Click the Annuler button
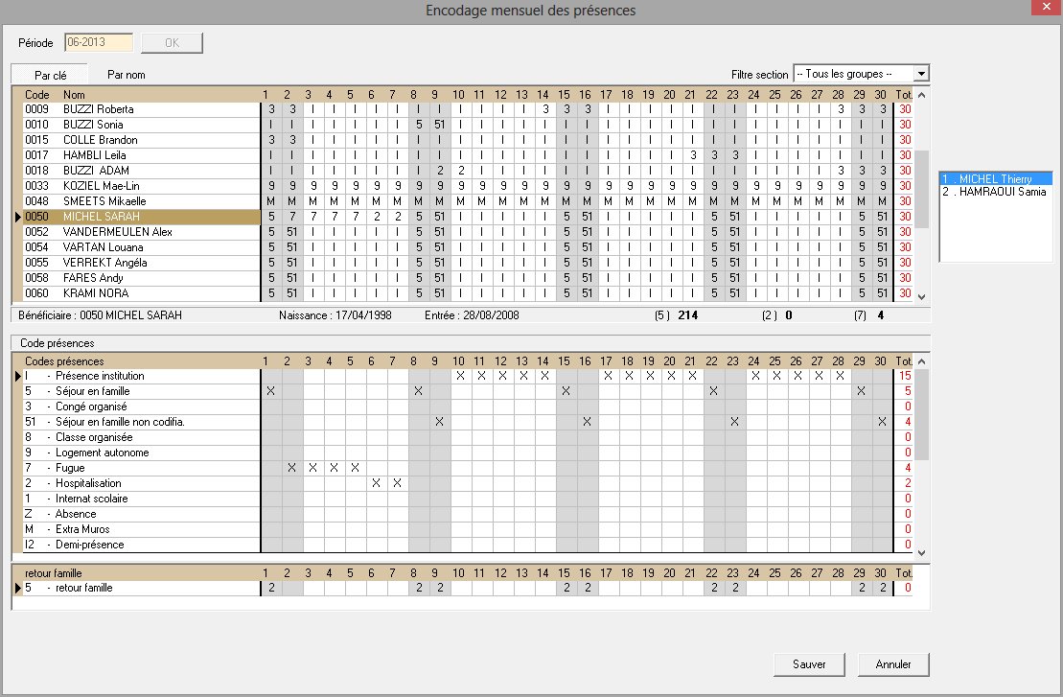This screenshot has width=1063, height=697. pos(893,664)
